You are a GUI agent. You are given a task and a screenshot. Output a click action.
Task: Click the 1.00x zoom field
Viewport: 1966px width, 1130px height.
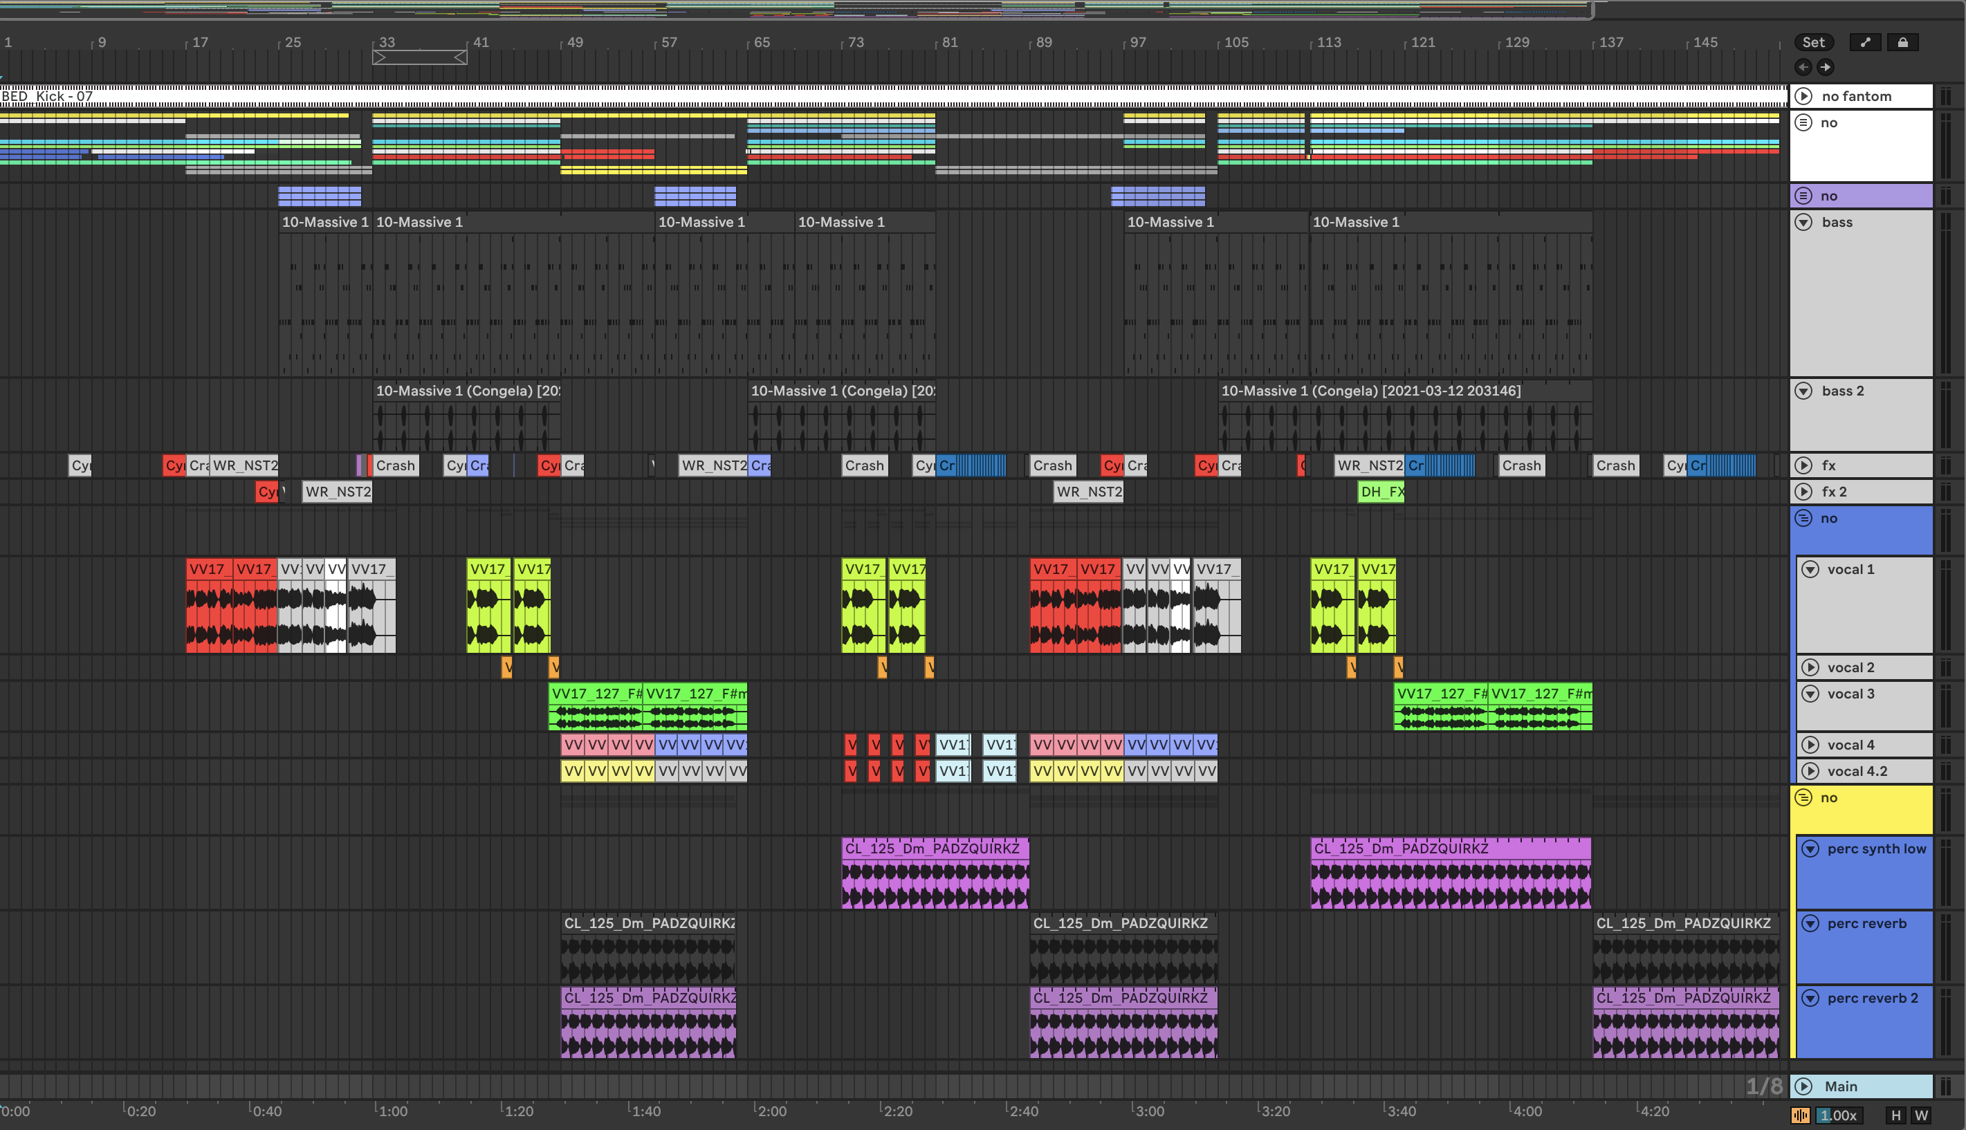1838,1115
